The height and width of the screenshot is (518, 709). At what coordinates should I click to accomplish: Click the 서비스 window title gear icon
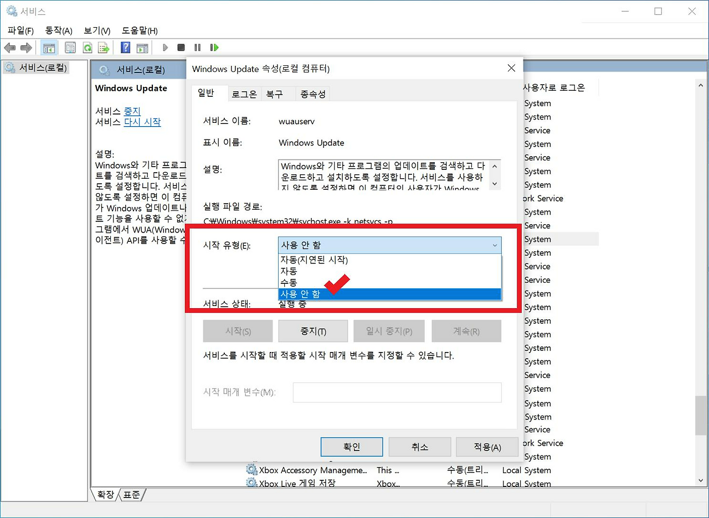pyautogui.click(x=11, y=11)
